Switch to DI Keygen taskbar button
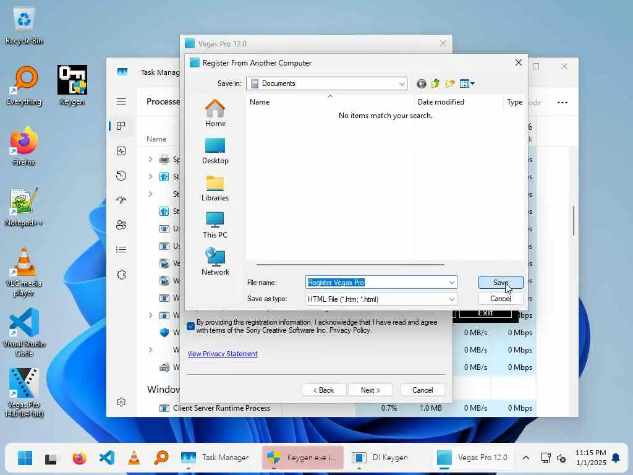 click(380, 458)
